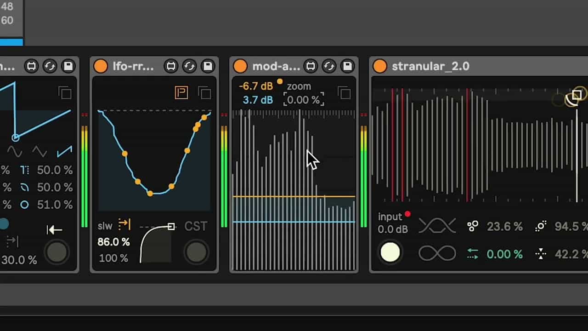588x331 pixels.
Task: Click the lfo-rr save preset disk icon
Action: [208, 66]
